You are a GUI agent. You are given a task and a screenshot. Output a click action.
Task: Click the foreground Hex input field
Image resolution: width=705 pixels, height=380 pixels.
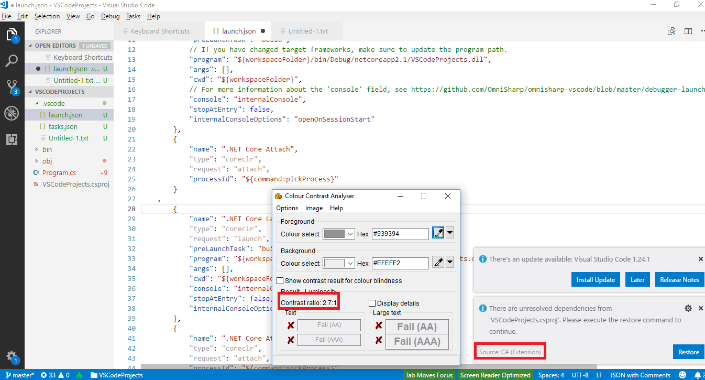point(400,234)
